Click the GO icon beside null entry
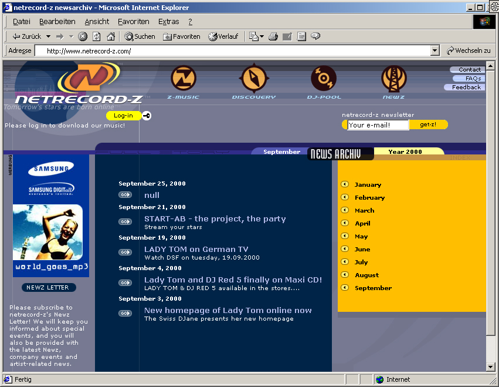The height and width of the screenshot is (387, 499). [x=125, y=195]
